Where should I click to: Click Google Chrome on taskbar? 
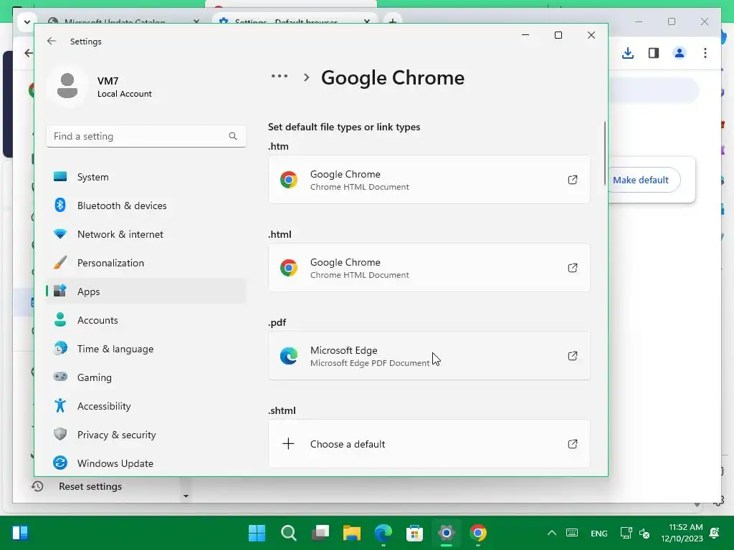point(478,533)
